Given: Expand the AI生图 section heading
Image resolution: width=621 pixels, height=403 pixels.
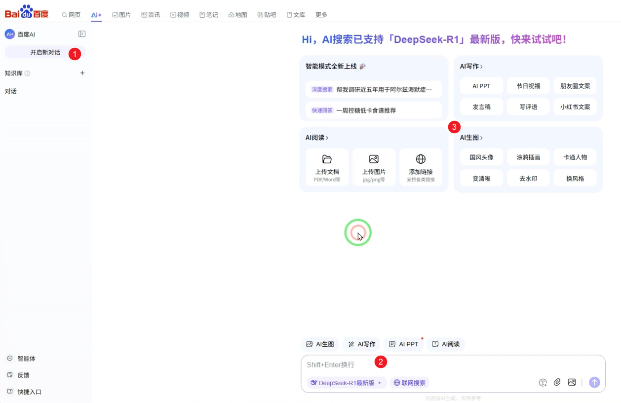Looking at the screenshot, I should click(x=471, y=138).
